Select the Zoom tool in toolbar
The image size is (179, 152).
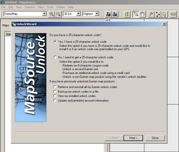[x=136, y=14]
